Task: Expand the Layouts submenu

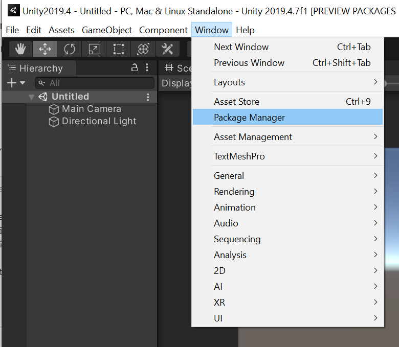Action: pos(287,82)
